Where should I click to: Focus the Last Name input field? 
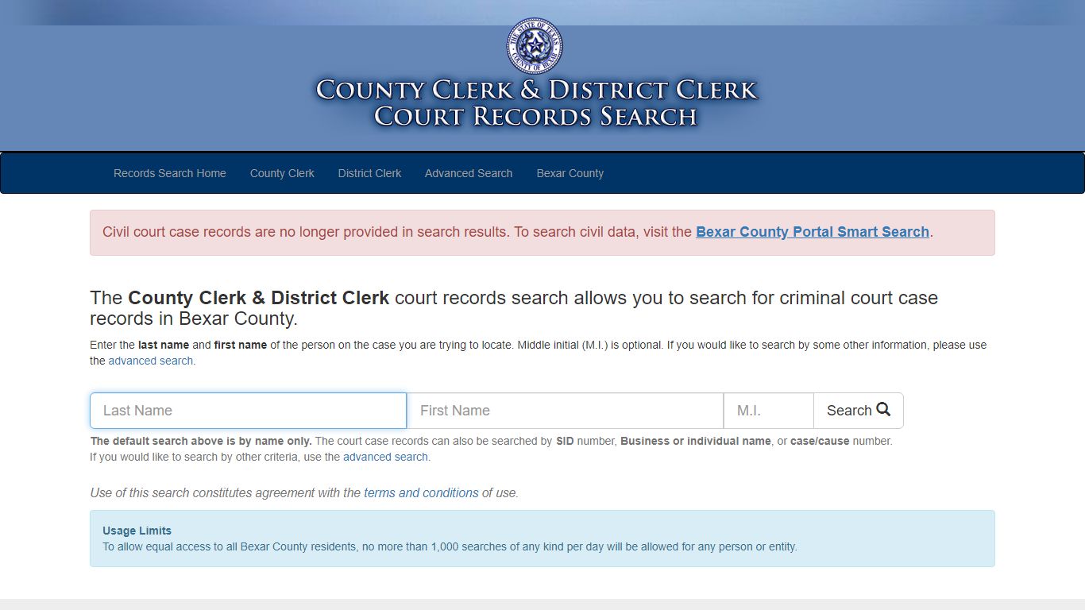click(249, 411)
